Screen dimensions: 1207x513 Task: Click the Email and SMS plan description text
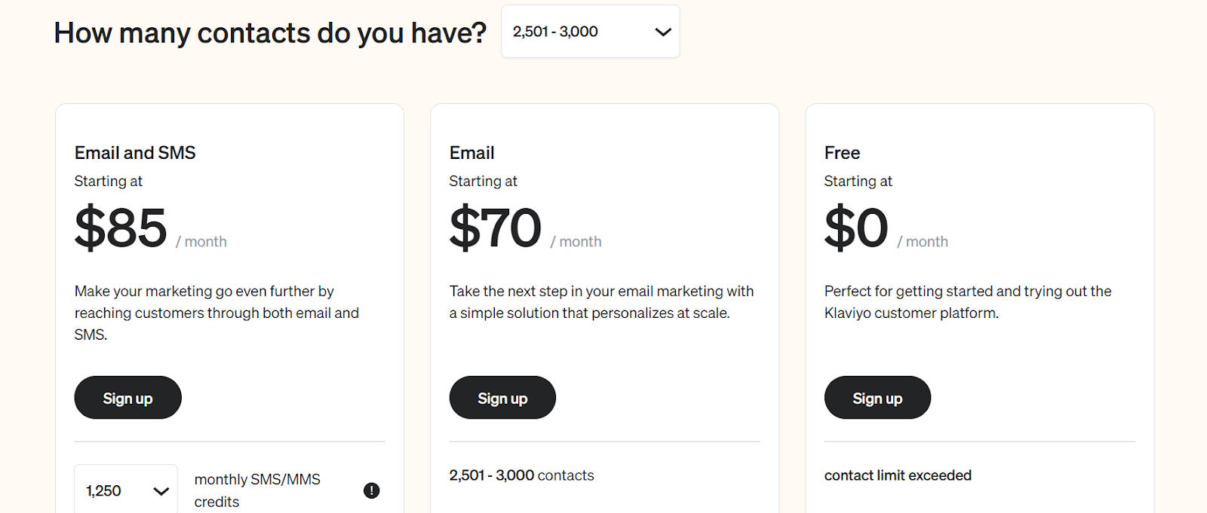coord(217,313)
